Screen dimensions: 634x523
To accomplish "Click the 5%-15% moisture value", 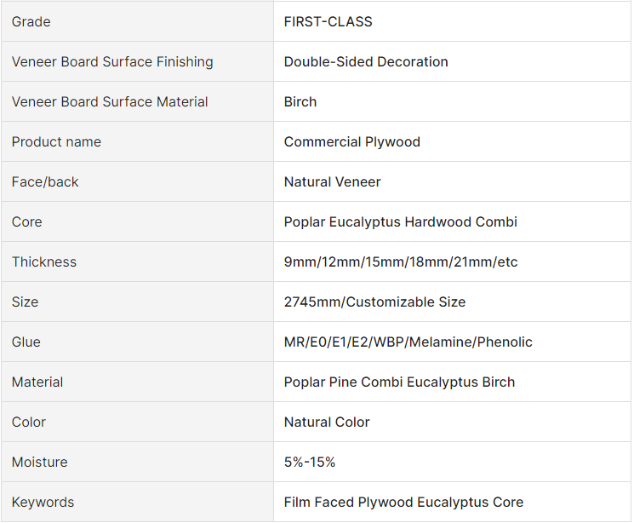I will point(310,463).
